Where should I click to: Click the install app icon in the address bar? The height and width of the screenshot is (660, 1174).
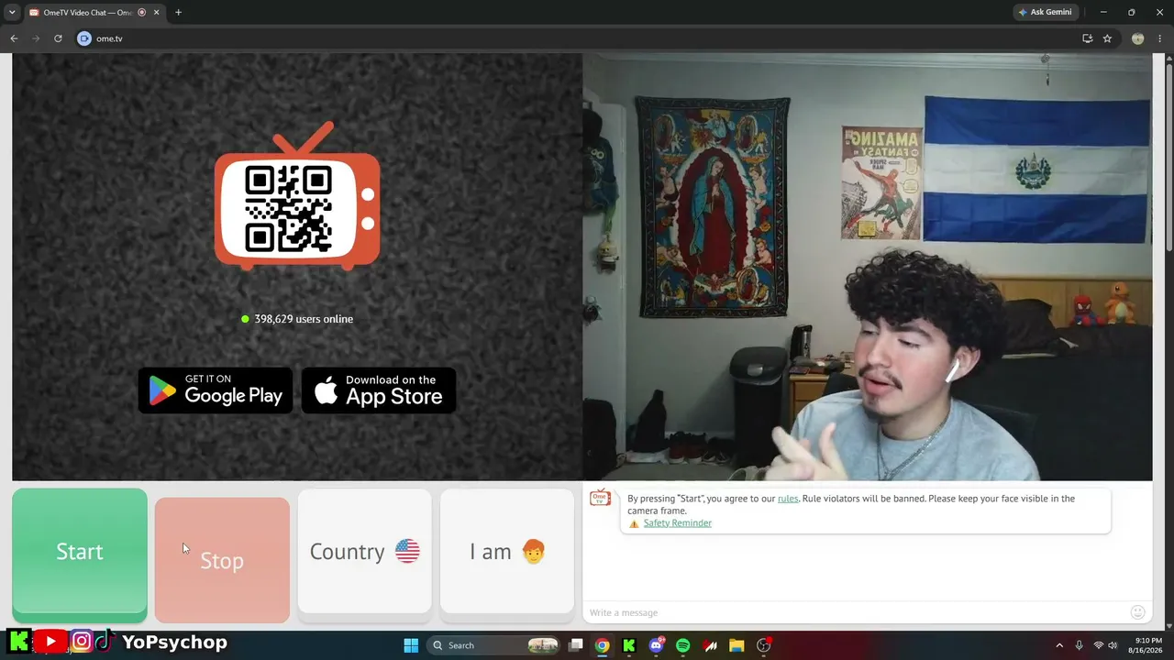coord(1088,38)
